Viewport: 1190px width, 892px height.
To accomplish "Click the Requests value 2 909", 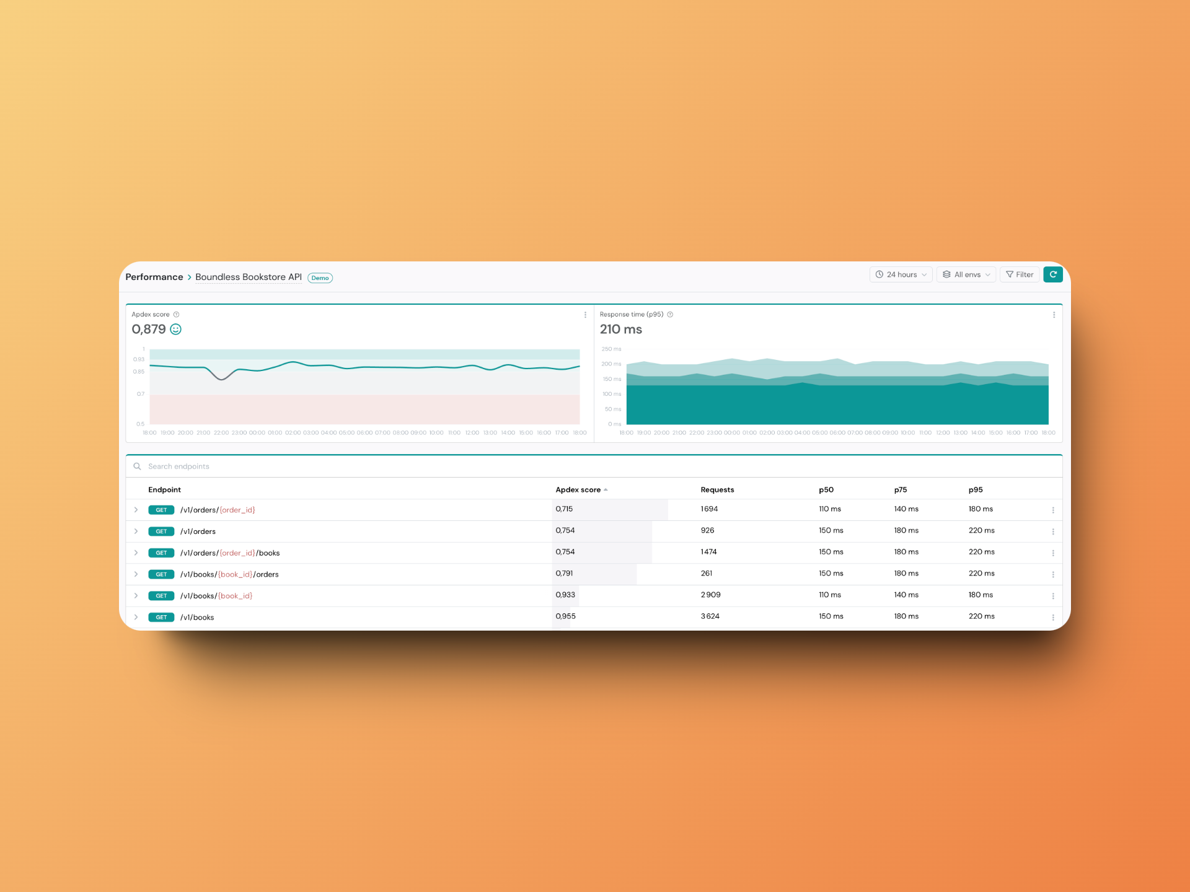I will pos(711,595).
